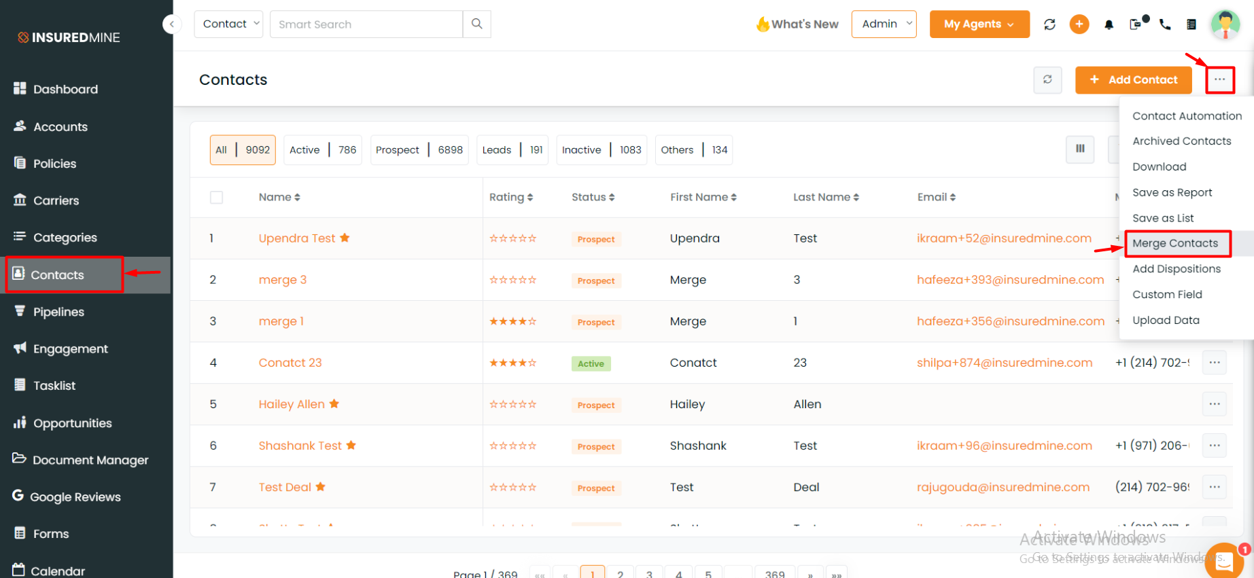Viewport: 1254px width, 578px height.
Task: Open the column settings icon
Action: coord(1079,149)
